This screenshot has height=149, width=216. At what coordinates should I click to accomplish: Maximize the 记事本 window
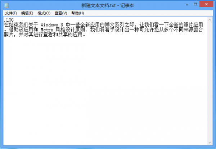[195, 4]
